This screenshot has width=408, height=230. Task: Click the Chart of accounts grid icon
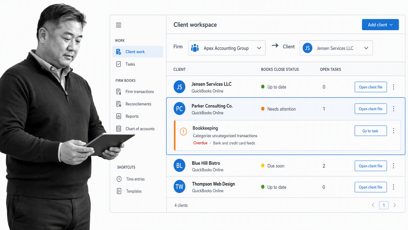119,129
